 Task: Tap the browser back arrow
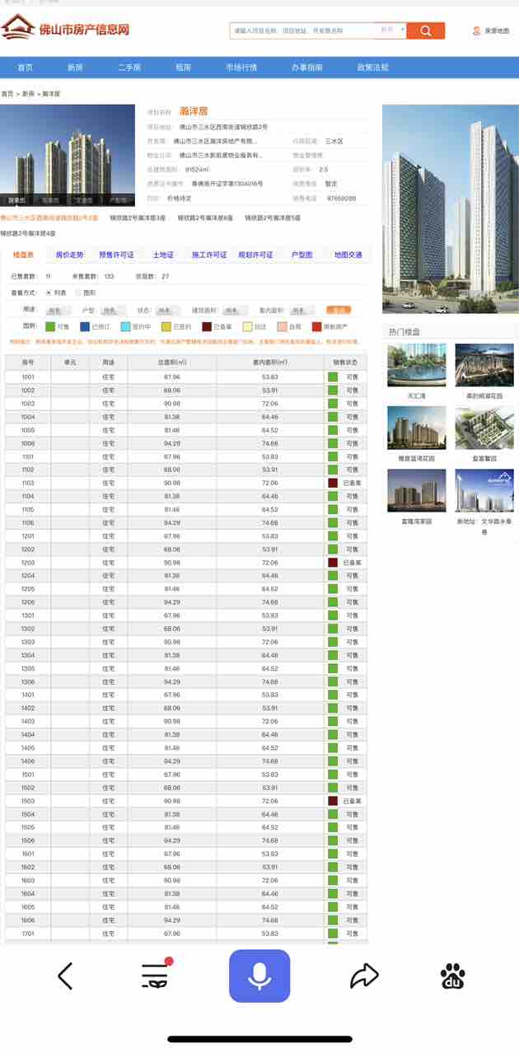66,976
